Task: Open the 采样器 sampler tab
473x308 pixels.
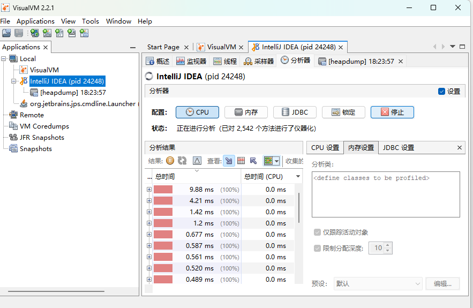Action: (259, 61)
